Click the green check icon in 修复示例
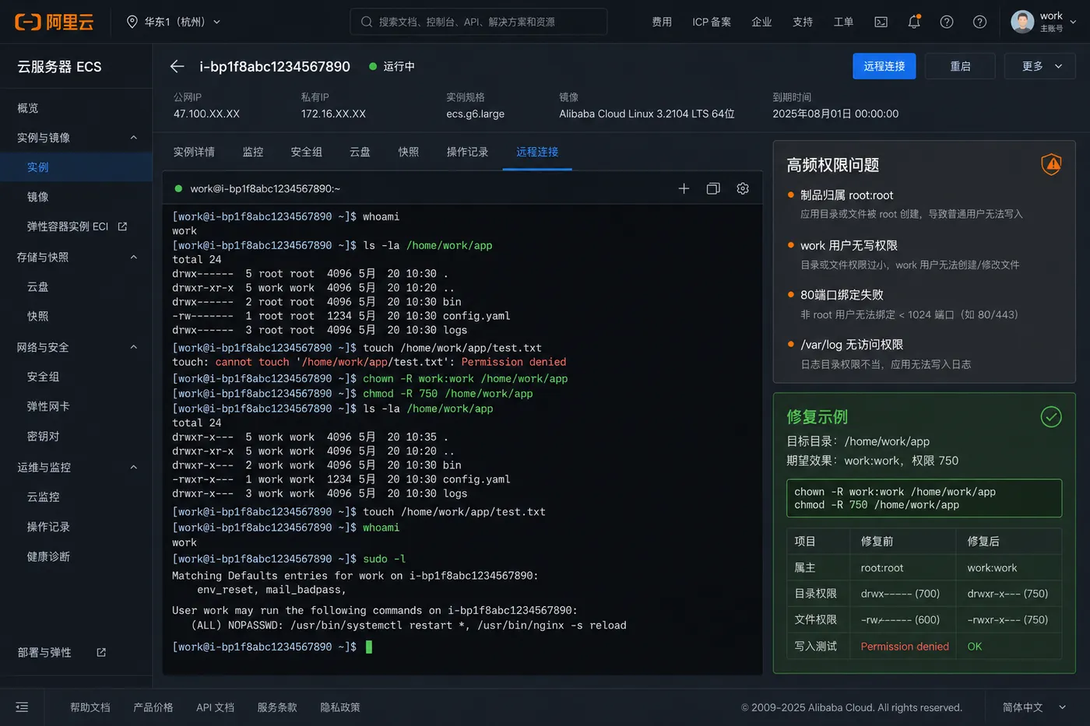The height and width of the screenshot is (726, 1090). click(x=1051, y=417)
